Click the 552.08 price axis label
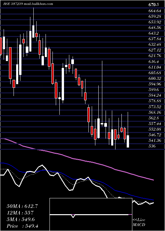This screenshot has height=231, width=165. [x=155, y=129]
